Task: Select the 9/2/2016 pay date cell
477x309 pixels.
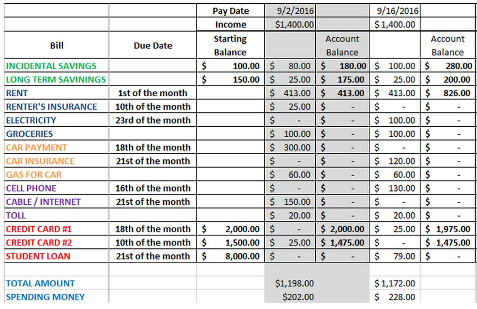Action: click(290, 10)
